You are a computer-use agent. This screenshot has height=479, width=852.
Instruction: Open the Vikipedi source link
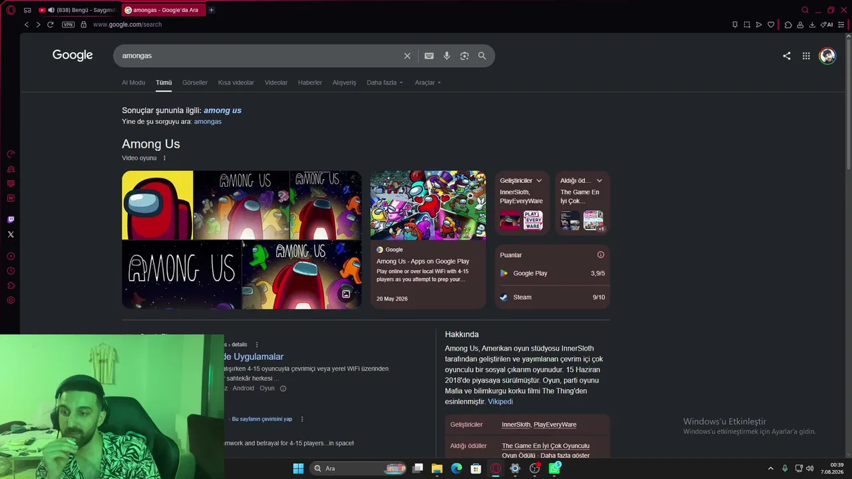click(501, 402)
